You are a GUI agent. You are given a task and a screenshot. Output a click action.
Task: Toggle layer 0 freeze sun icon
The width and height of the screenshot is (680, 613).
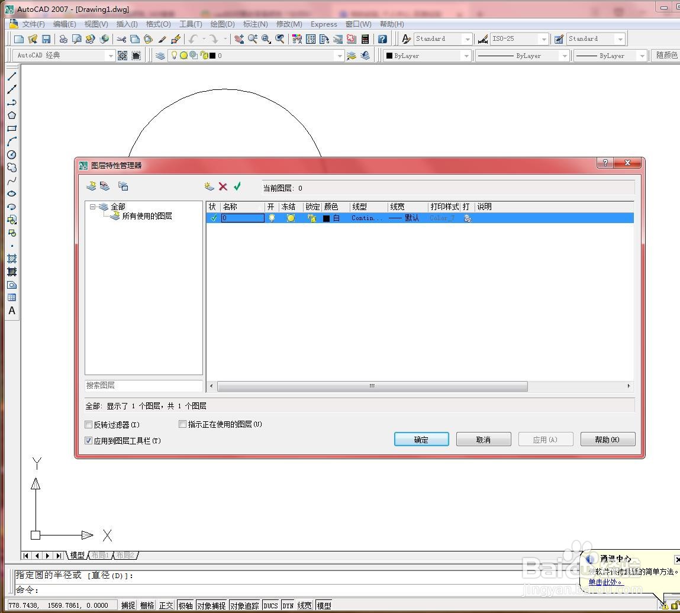[291, 218]
